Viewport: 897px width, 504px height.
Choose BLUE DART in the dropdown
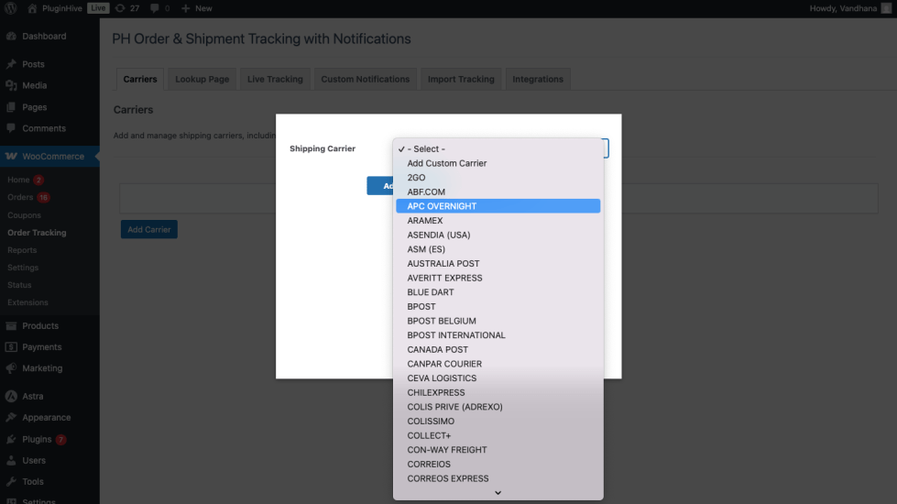point(431,292)
